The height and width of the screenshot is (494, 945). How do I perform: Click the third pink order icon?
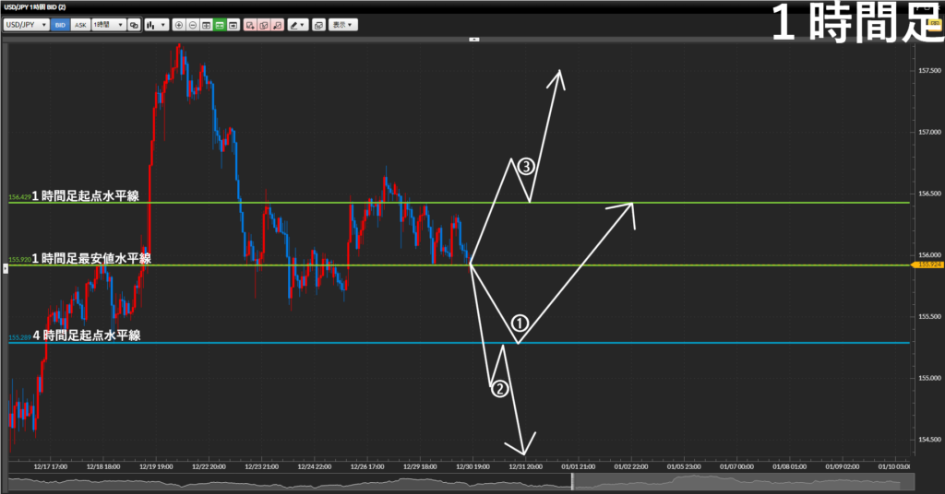pos(278,25)
